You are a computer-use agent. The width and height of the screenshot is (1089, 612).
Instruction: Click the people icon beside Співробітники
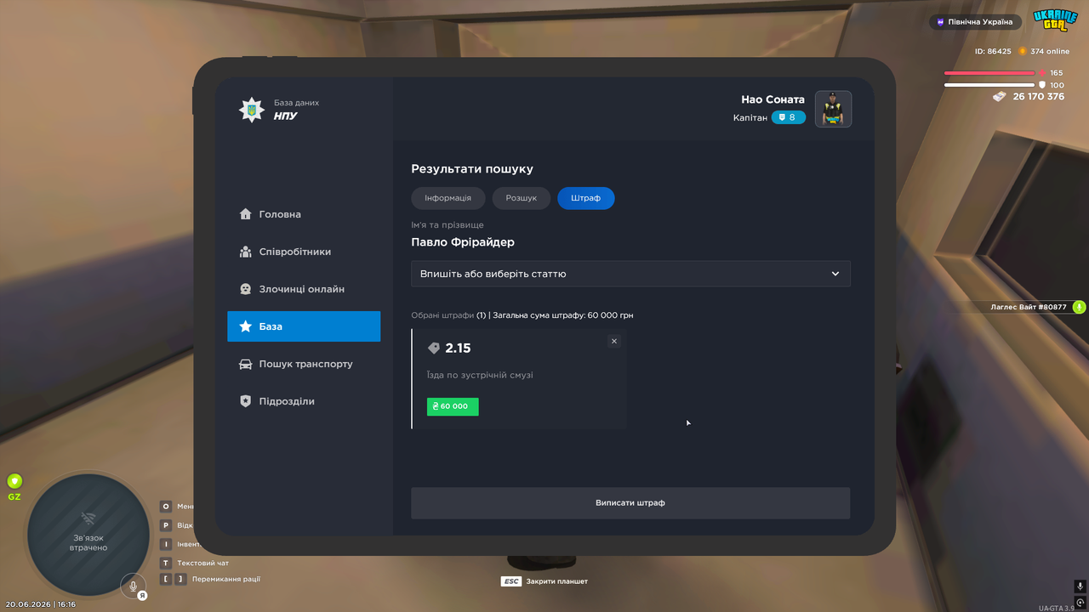click(x=245, y=252)
